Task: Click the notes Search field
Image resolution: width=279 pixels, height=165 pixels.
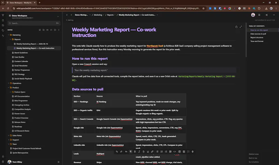Action: (x=34, y=23)
